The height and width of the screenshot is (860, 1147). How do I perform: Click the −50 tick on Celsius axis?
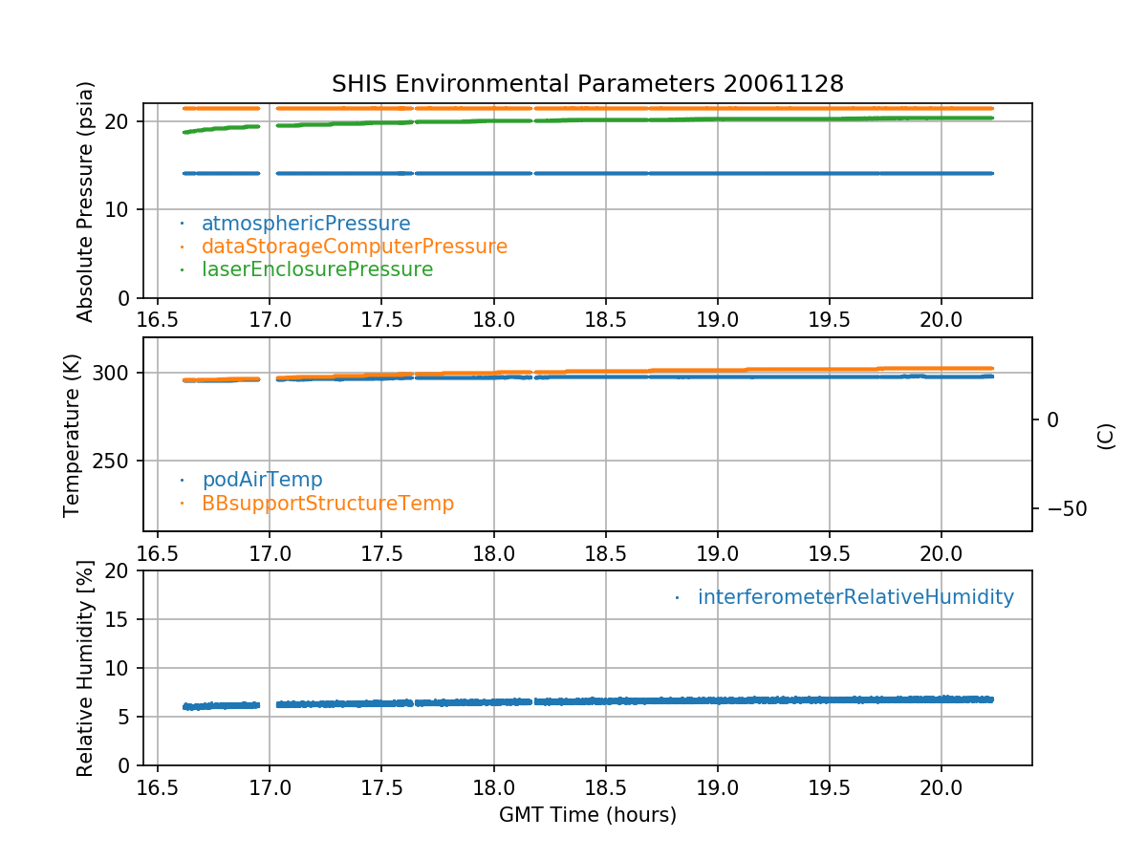(x=1063, y=508)
